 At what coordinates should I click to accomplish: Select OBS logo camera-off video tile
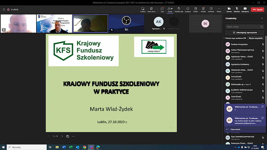(x=126, y=23)
